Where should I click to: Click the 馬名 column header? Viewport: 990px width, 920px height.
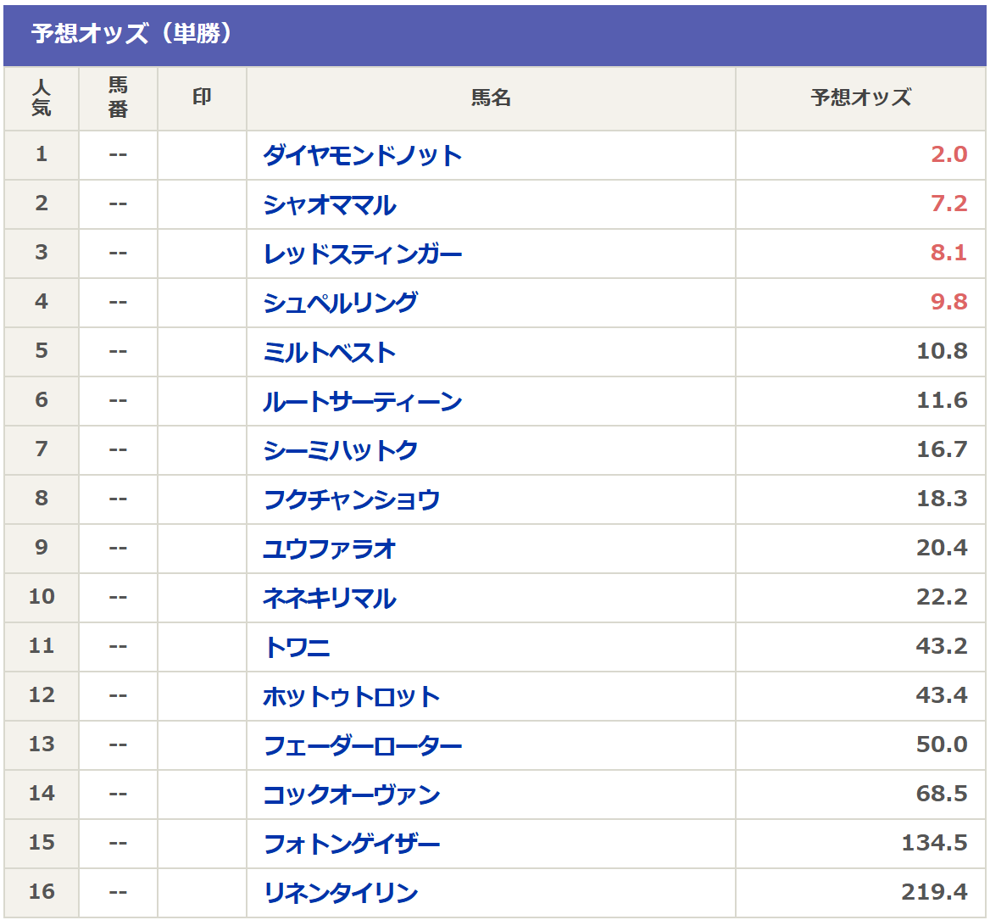[x=491, y=98]
